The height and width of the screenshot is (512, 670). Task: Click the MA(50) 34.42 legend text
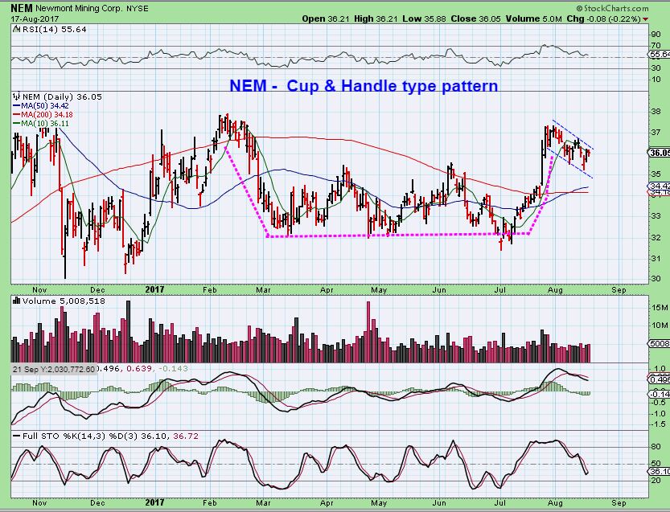45,105
